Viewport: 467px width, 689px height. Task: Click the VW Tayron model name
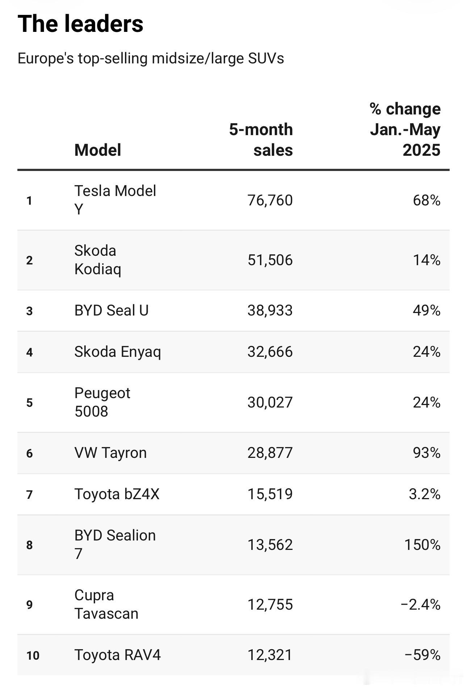pos(110,453)
